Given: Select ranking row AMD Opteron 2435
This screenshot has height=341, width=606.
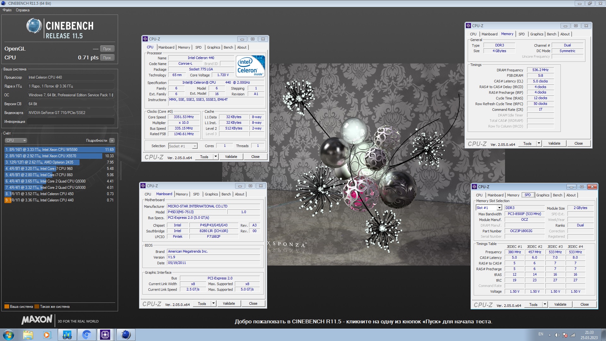Looking at the screenshot, I should point(60,162).
